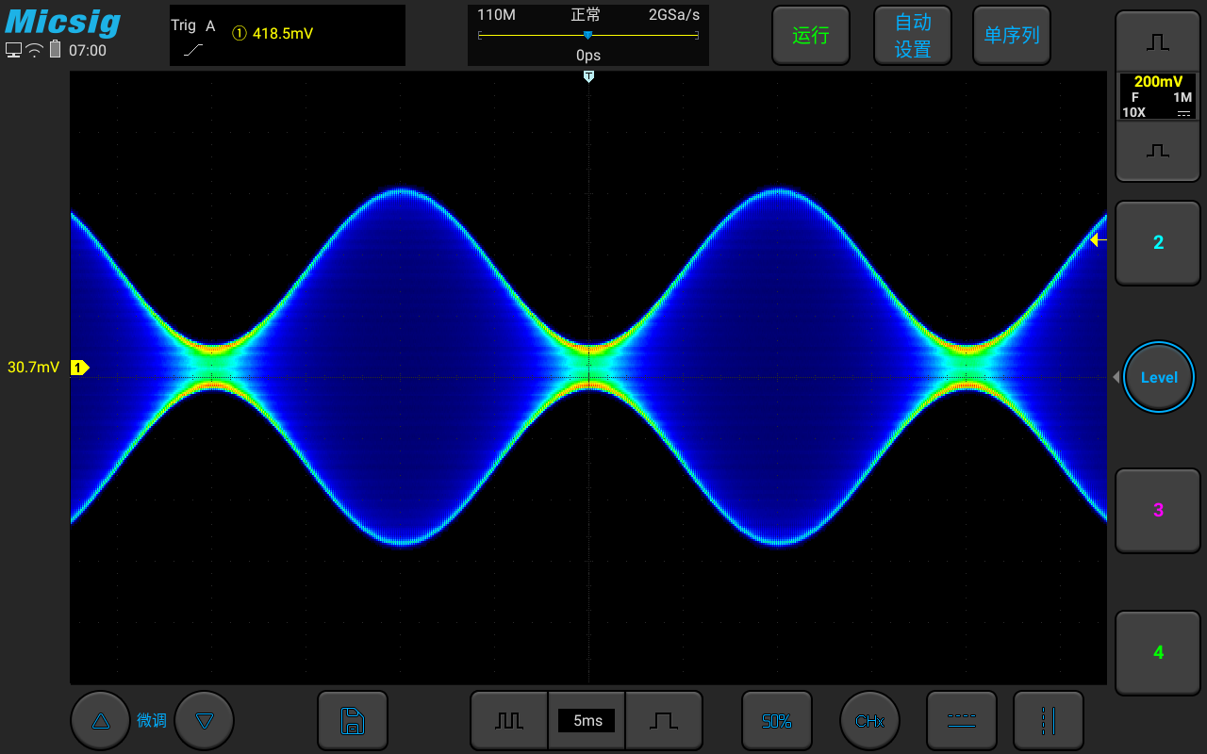Tap the 110M memory depth text
Image resolution: width=1207 pixels, height=754 pixels.
(x=496, y=15)
